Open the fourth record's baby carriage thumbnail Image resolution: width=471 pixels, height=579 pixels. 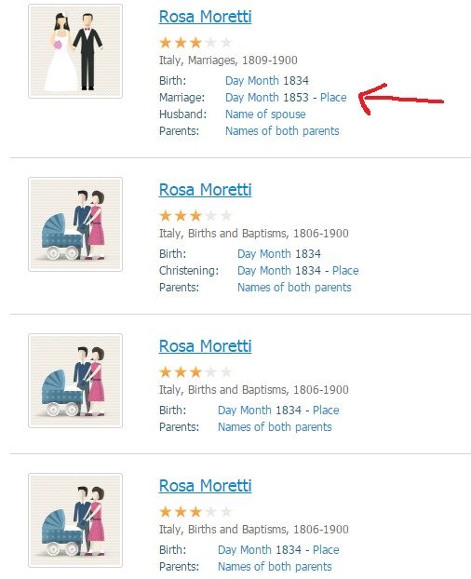point(75,520)
